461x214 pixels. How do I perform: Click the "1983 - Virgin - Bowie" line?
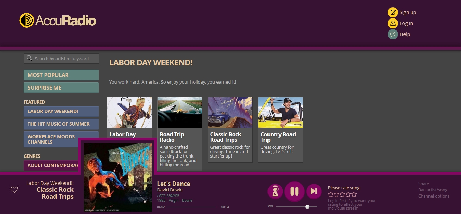(175, 200)
